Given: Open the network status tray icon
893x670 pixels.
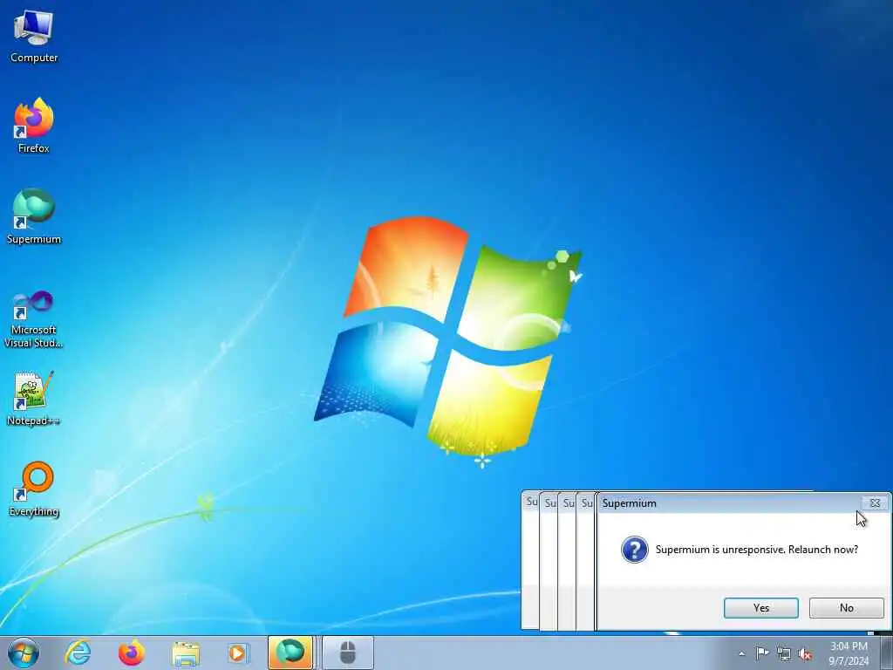Looking at the screenshot, I should coord(784,654).
